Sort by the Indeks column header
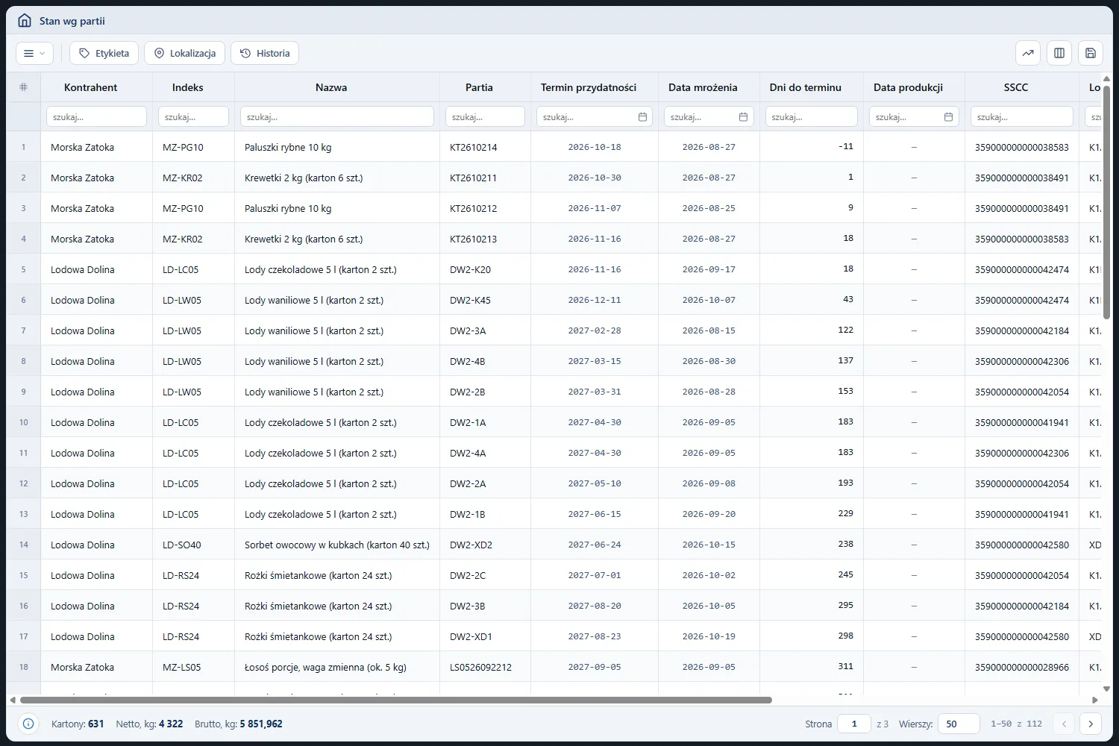Viewport: 1119px width, 746px height. coord(188,87)
